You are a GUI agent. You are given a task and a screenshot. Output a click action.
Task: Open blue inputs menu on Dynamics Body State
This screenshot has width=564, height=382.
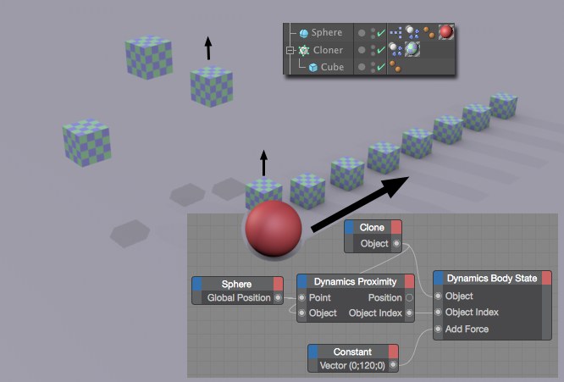coord(438,278)
